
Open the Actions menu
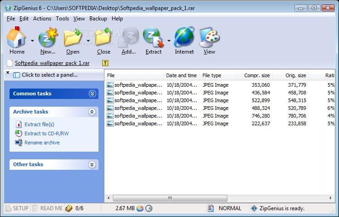(42, 19)
